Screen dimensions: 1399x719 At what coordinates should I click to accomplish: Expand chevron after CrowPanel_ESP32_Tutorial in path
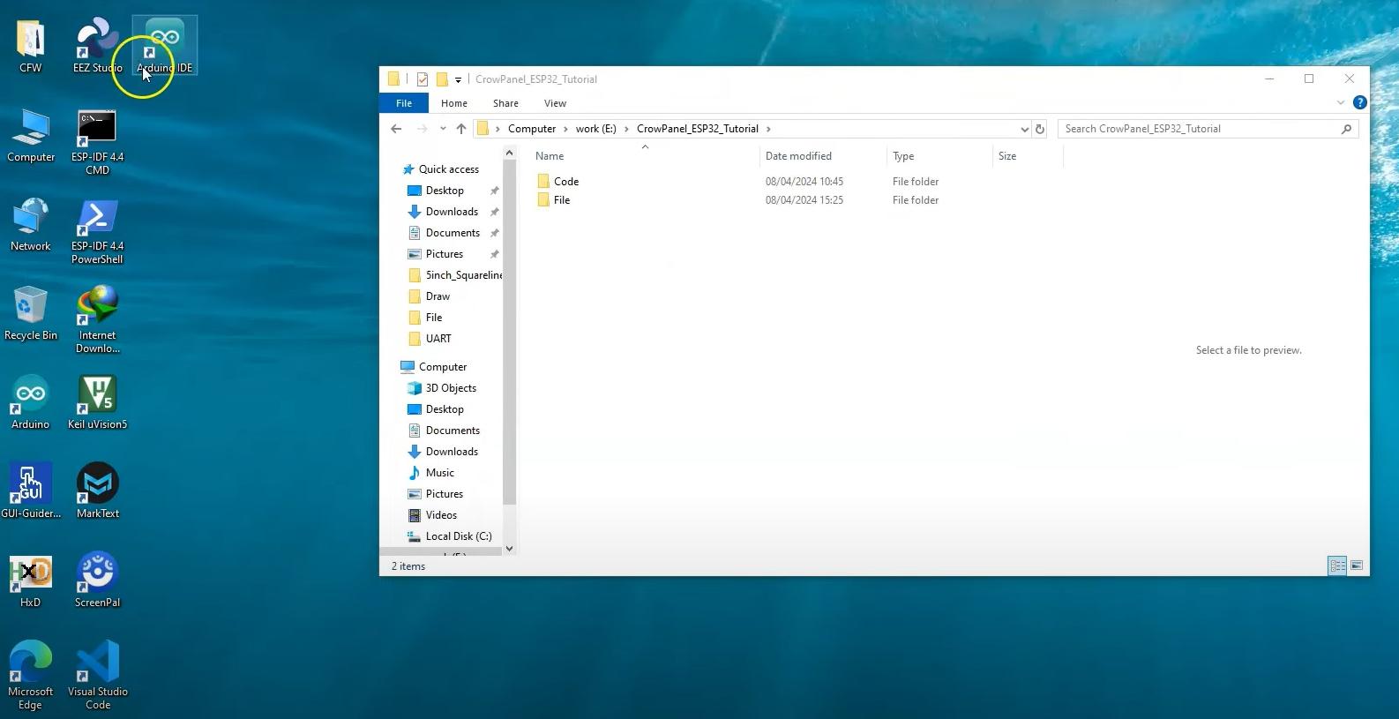[x=768, y=129]
